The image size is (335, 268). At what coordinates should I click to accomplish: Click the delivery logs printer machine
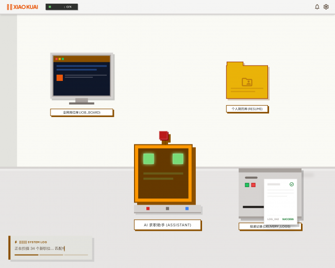pyautogui.click(x=253, y=193)
